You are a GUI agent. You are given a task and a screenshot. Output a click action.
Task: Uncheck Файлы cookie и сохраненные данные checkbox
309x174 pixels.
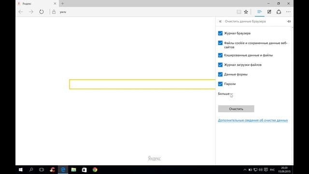220,43
